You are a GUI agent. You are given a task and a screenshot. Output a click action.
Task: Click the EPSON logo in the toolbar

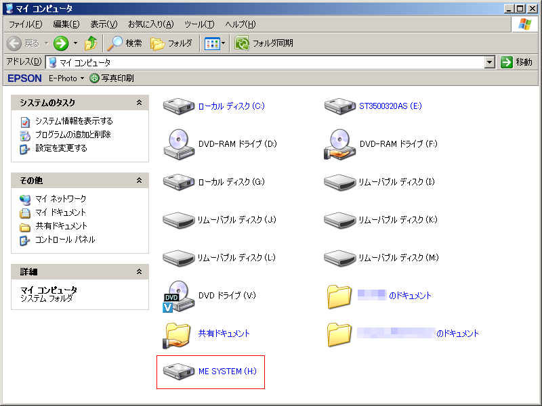tap(24, 78)
